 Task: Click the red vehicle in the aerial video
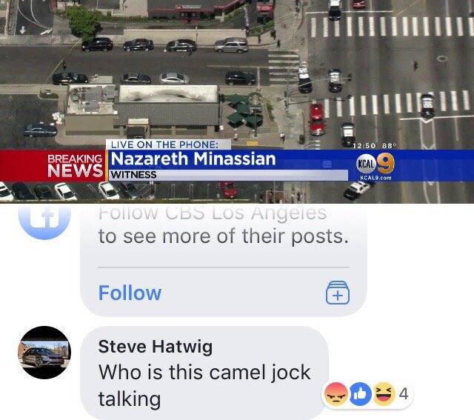(x=317, y=119)
